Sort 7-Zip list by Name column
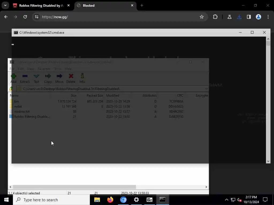 [14, 96]
